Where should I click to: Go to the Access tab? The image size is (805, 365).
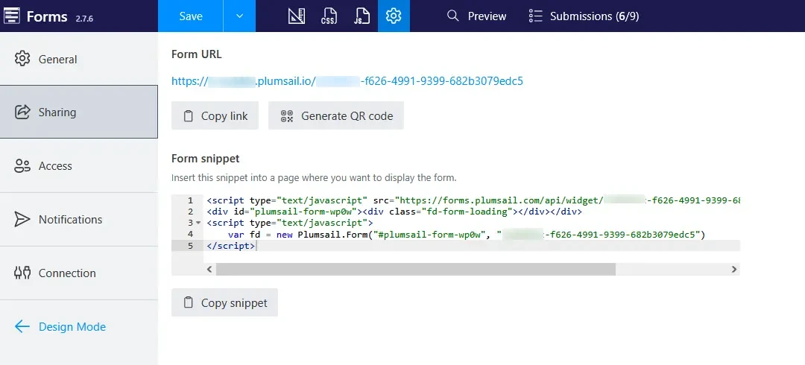pyautogui.click(x=78, y=166)
